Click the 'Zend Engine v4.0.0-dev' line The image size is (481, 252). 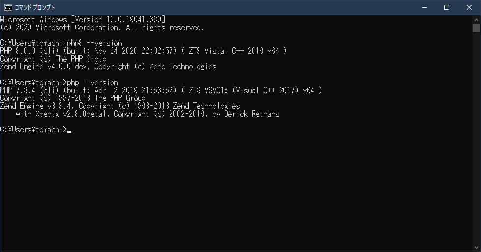pos(108,66)
